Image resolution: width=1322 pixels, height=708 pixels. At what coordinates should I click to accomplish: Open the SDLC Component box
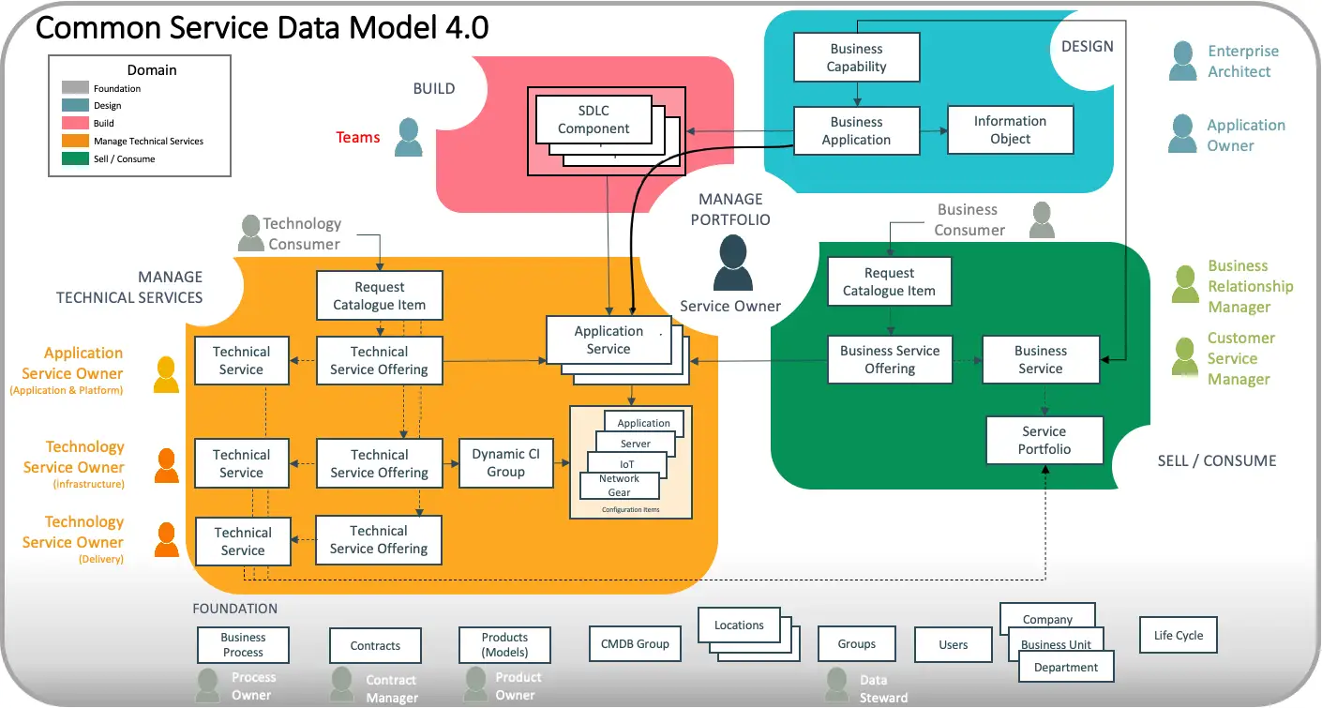point(594,119)
